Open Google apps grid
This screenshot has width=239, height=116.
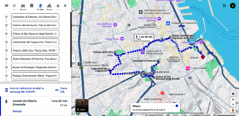tap(224, 6)
